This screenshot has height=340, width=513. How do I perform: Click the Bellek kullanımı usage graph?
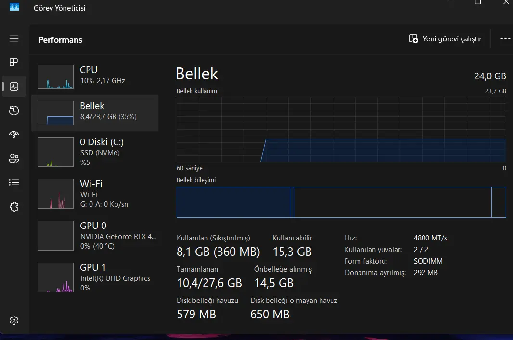pos(341,129)
